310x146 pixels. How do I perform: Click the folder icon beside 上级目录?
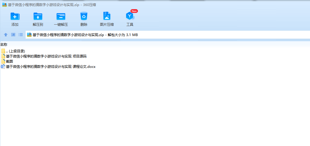tap(3, 51)
